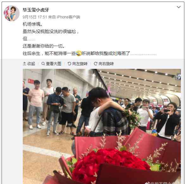Click the post text line 机场惊魂
185x184 pixels.
(x=33, y=24)
